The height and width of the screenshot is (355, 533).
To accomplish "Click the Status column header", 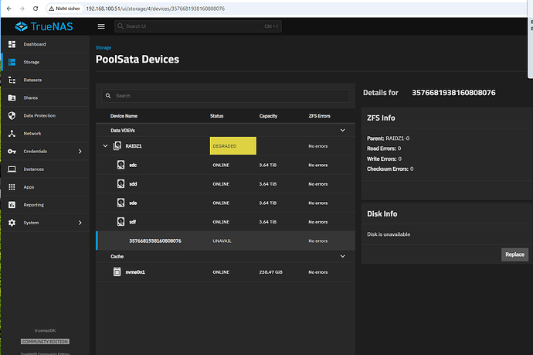I will coord(216,116).
